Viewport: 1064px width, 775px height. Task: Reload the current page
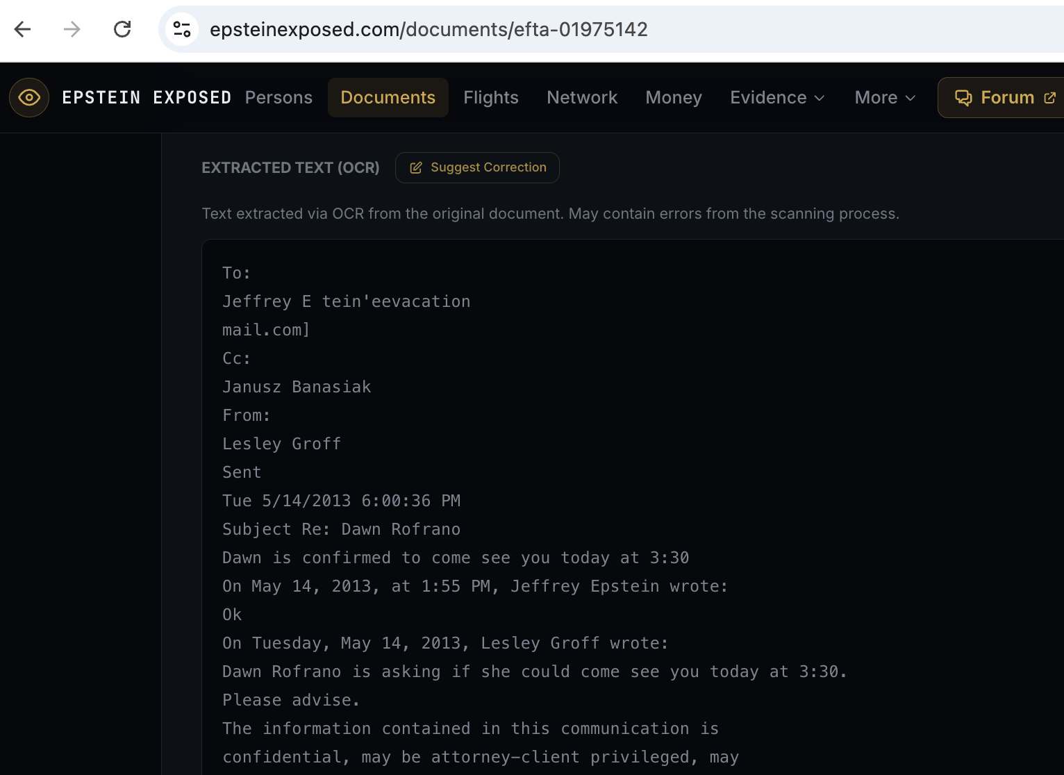pos(122,29)
